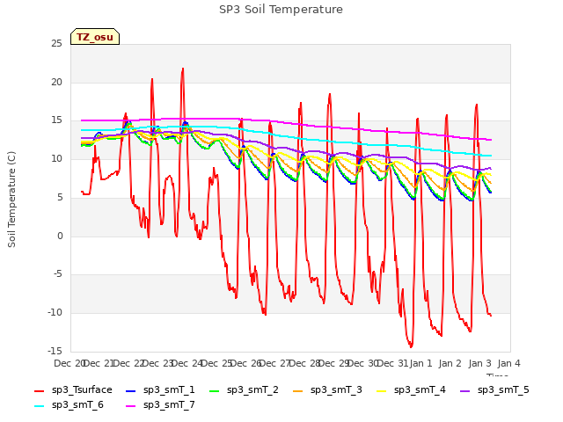Image resolution: width=563 pixels, height=422 pixels.
Task: Click the Dec 26 x-axis date label
Action: [x=245, y=363]
